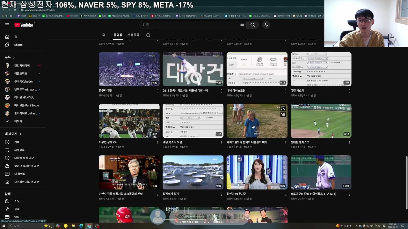Viewport: 408px width, 229px height.
Task: Select the 동영상 channel tab
Action: click(x=118, y=35)
